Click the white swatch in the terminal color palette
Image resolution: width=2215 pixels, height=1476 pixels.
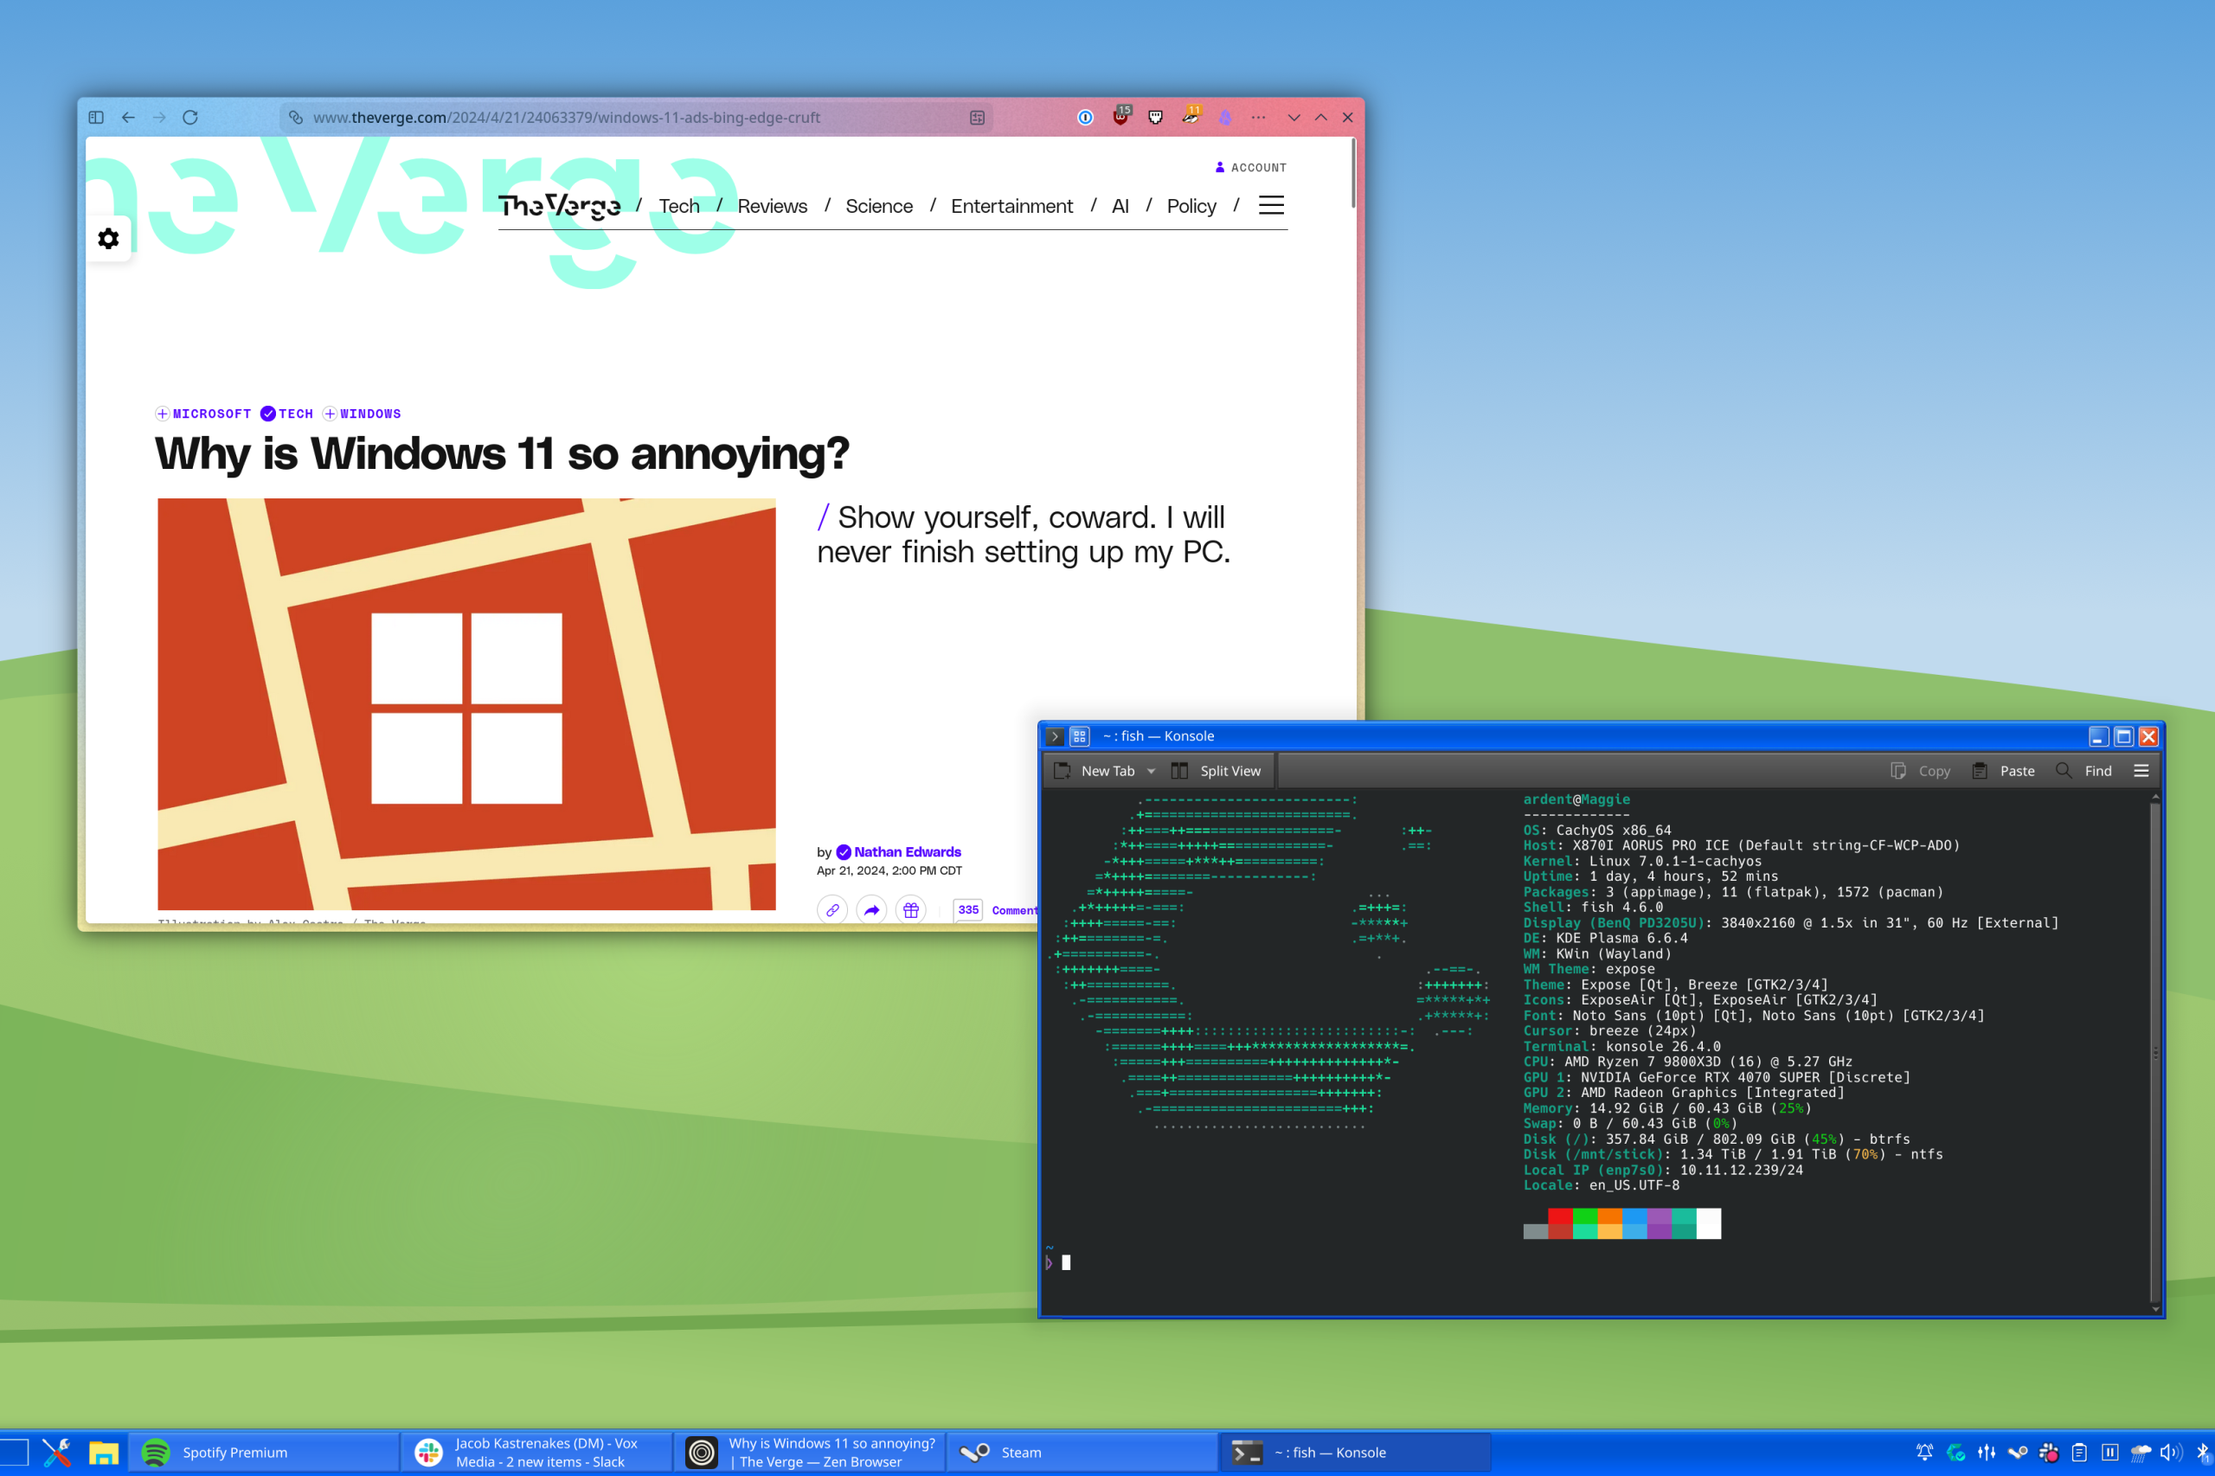[x=1708, y=1223]
